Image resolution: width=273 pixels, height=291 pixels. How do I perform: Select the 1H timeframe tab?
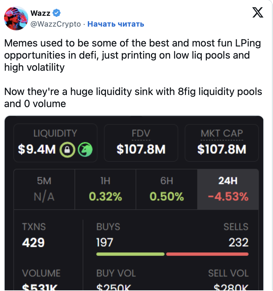click(105, 189)
